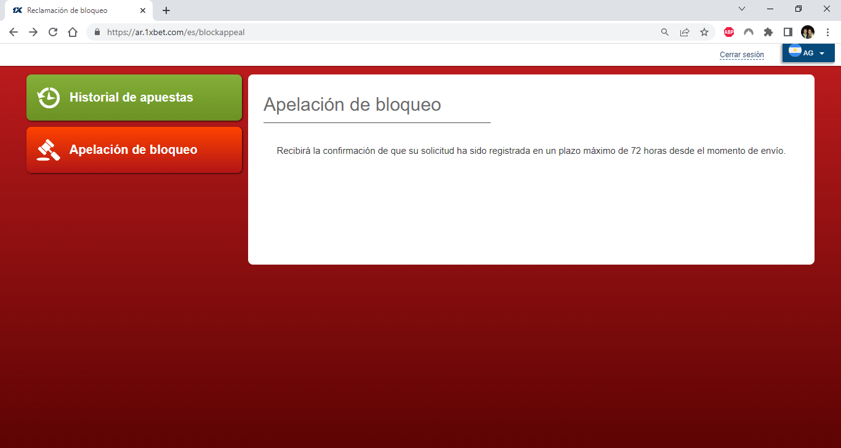
Task: Open the Chrome profile avatar
Action: (808, 32)
